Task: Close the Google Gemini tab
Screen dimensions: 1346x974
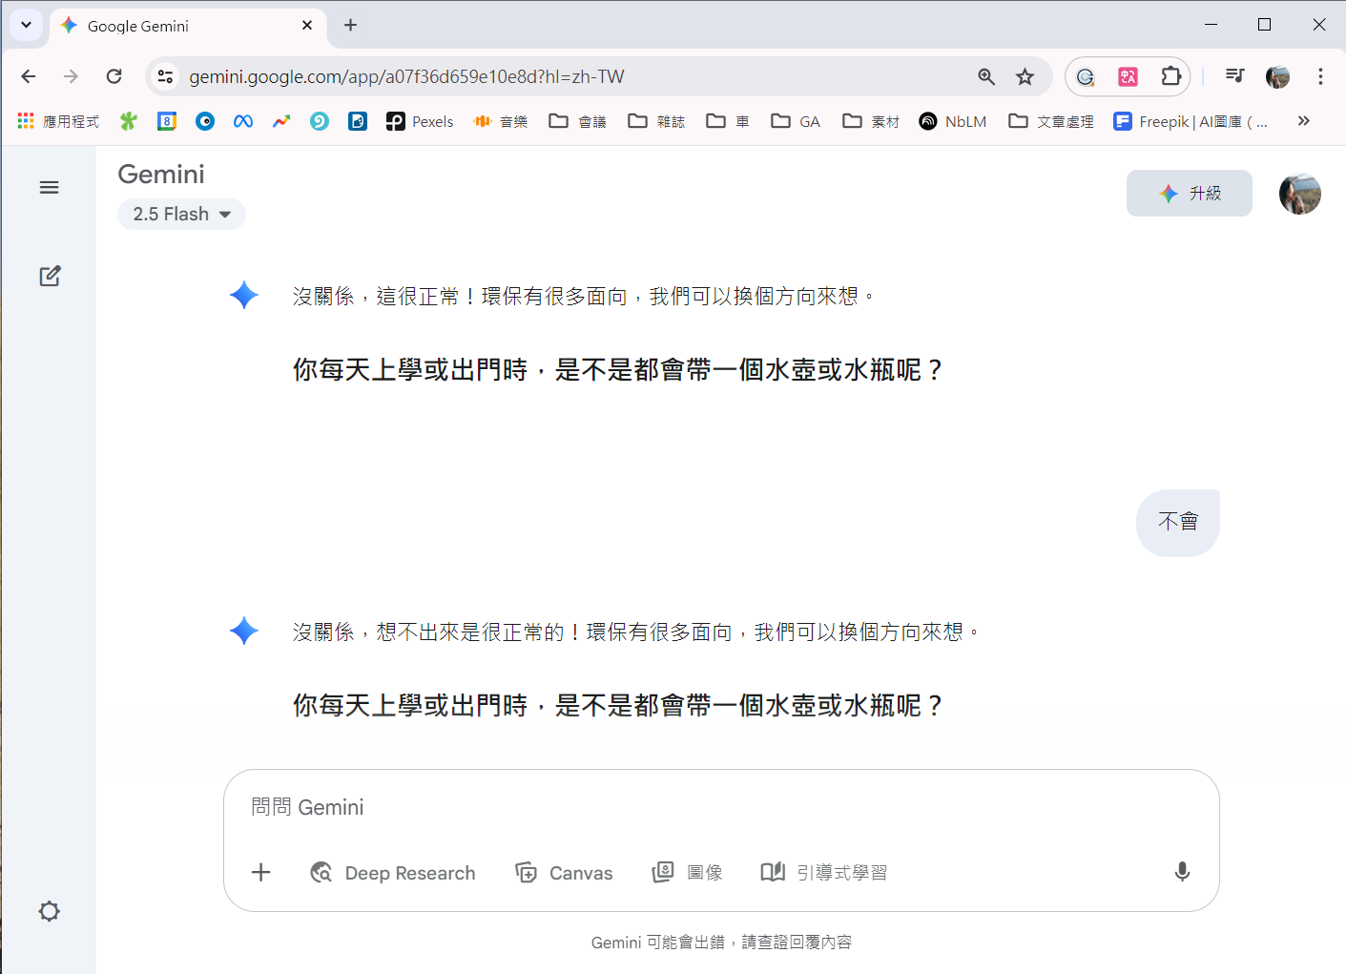Action: (307, 26)
